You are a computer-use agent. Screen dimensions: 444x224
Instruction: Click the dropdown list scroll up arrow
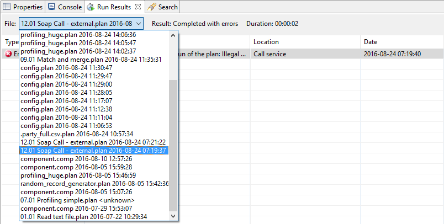[x=174, y=35]
